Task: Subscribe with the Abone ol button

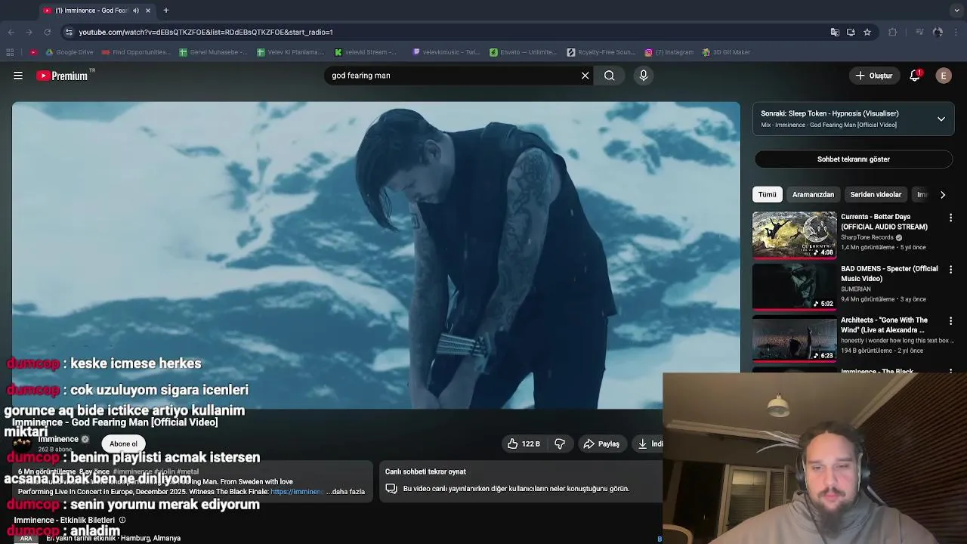Action: [x=123, y=444]
